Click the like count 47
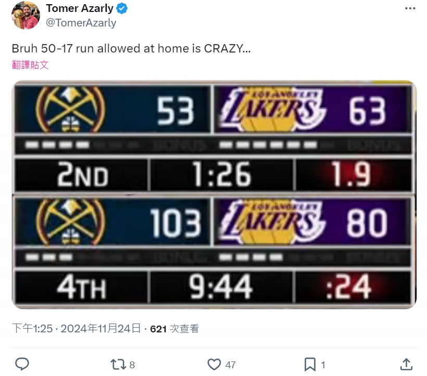The image size is (427, 376). click(230, 365)
